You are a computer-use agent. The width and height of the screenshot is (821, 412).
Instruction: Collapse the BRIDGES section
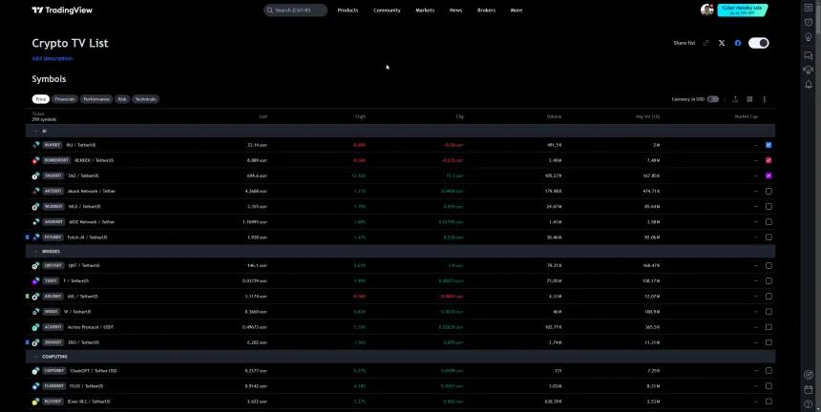tap(36, 252)
